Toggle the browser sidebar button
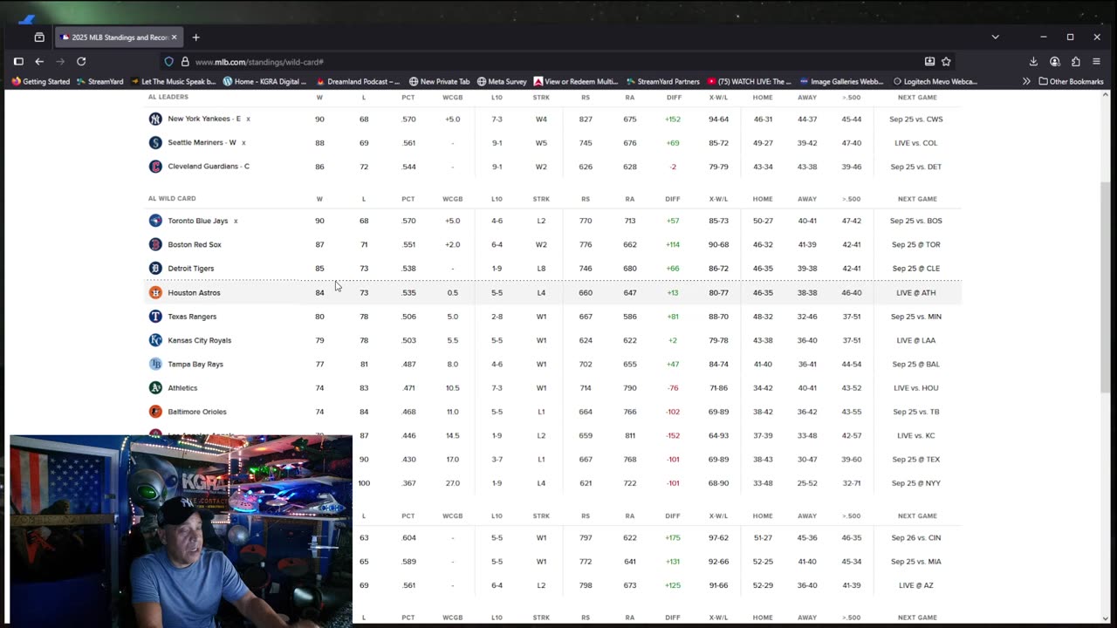This screenshot has height=628, width=1117. (18, 62)
